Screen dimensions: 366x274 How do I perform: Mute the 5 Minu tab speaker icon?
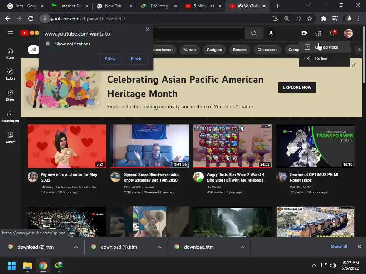click(212, 6)
